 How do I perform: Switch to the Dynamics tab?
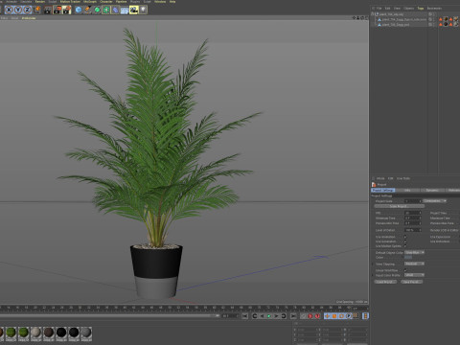pos(432,191)
